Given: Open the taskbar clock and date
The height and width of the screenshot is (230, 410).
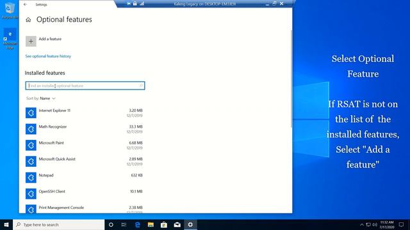Looking at the screenshot, I should coord(387,224).
